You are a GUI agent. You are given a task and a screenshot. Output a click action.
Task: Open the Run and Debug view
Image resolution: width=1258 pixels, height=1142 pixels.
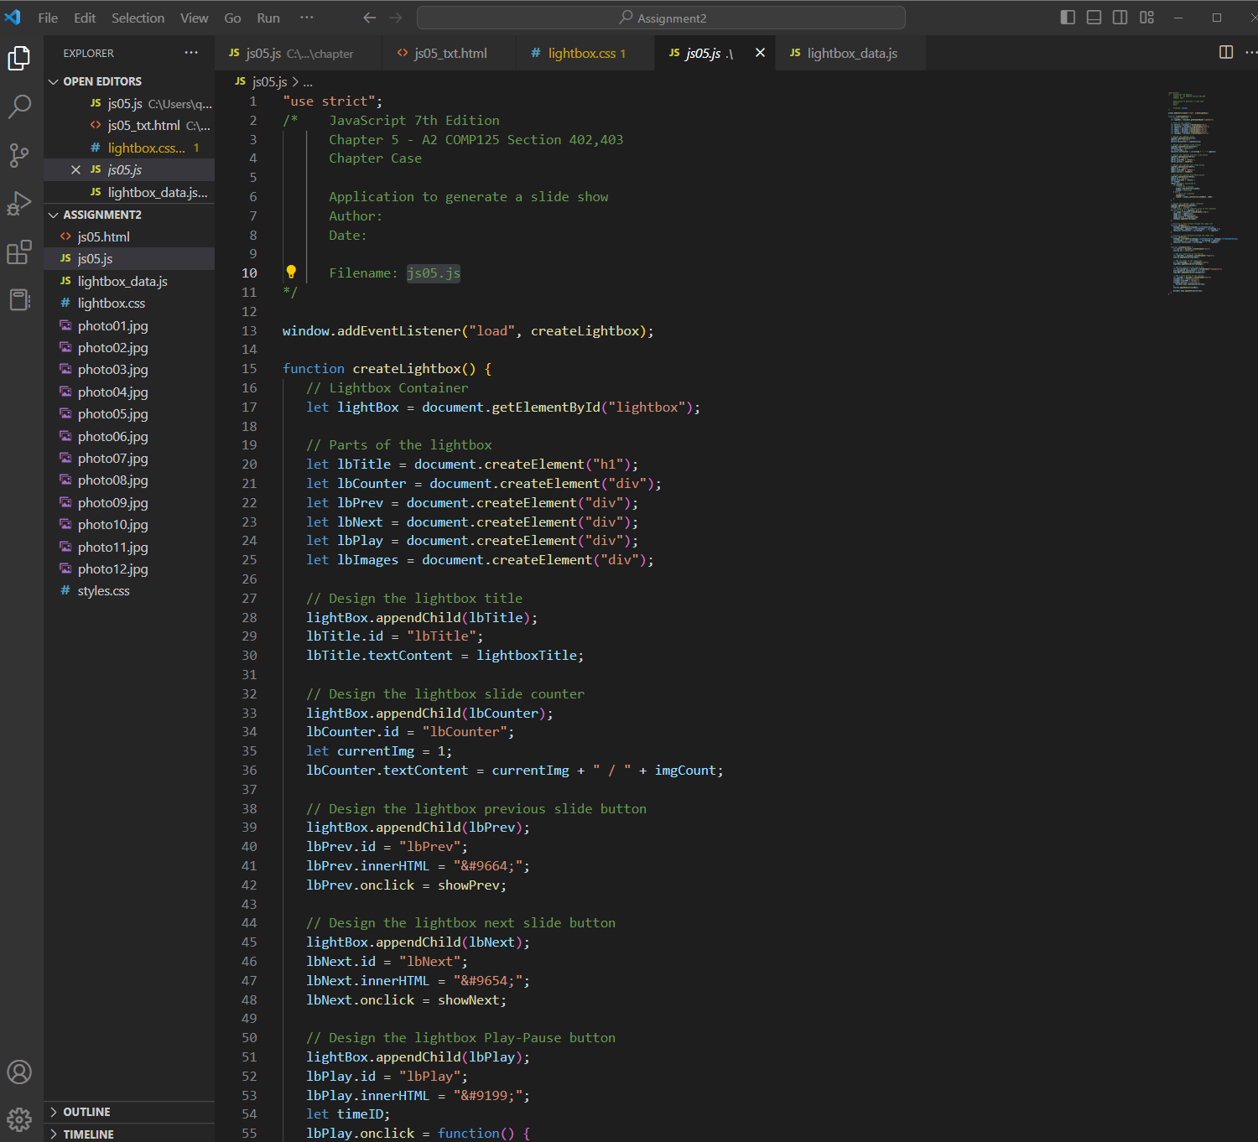(x=19, y=204)
